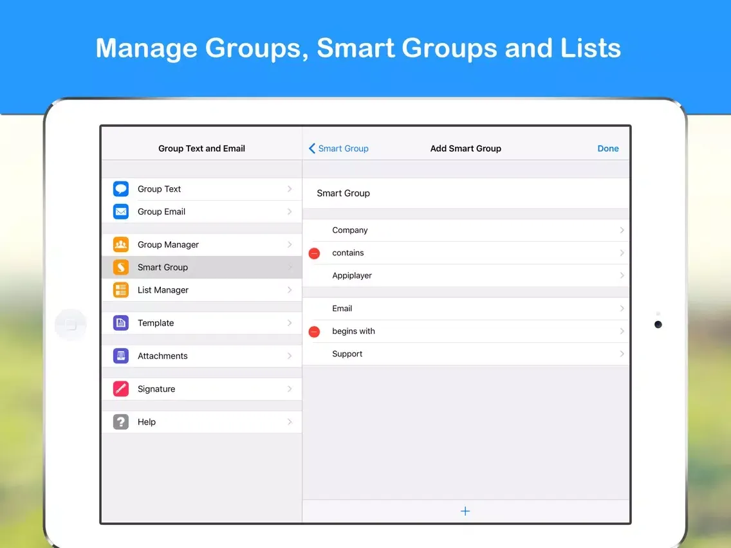The image size is (731, 548).
Task: Click the Attachments tray icon
Action: [121, 356]
